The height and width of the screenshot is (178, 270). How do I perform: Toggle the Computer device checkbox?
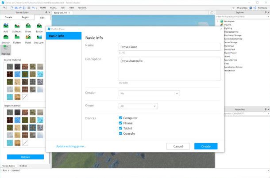(x=120, y=118)
